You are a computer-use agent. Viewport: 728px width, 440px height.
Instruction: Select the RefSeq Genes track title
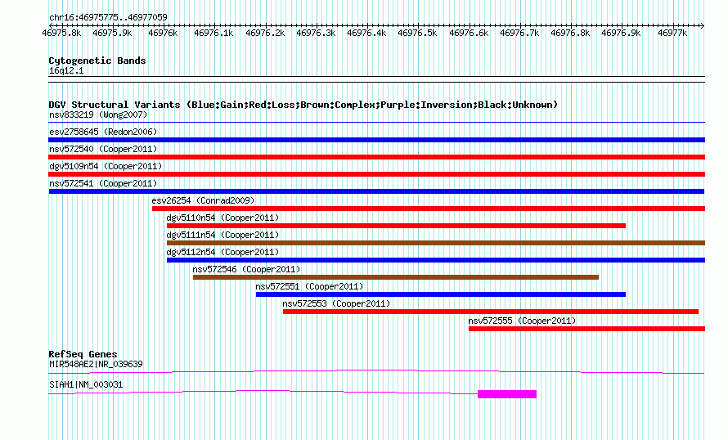click(83, 354)
